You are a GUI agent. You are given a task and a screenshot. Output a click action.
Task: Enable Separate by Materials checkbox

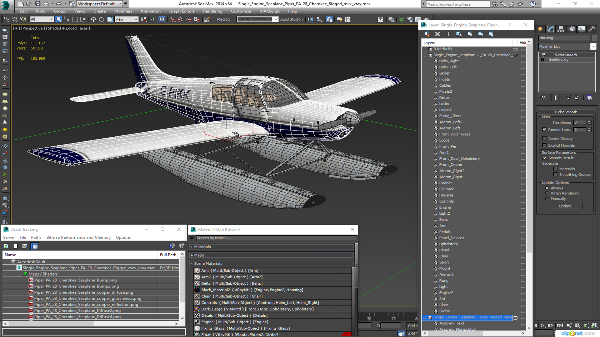point(555,169)
